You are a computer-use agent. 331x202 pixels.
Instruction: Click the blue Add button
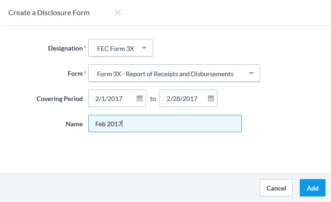313,188
